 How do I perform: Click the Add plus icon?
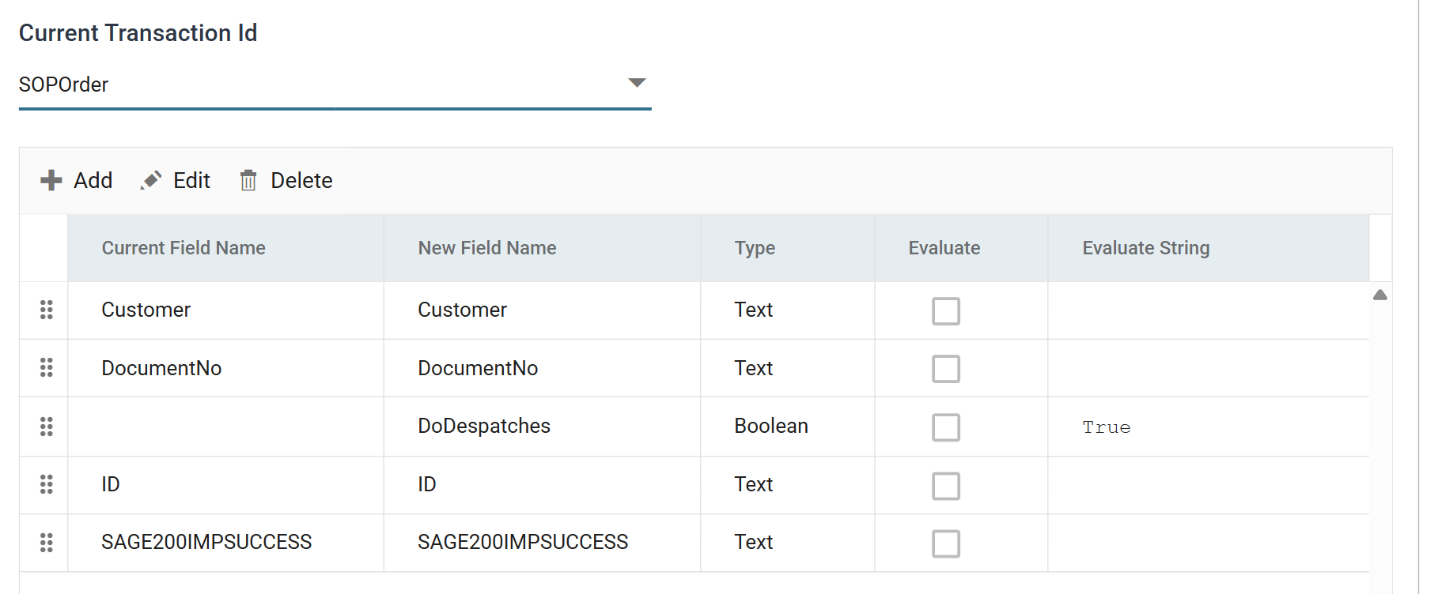(x=51, y=180)
